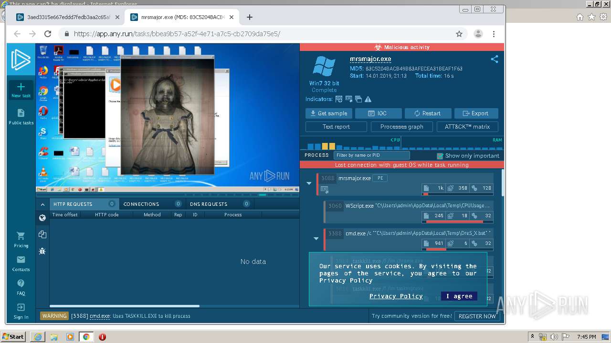Select the files panel icon
Viewport: 611px width, 343px height.
pyautogui.click(x=42, y=234)
